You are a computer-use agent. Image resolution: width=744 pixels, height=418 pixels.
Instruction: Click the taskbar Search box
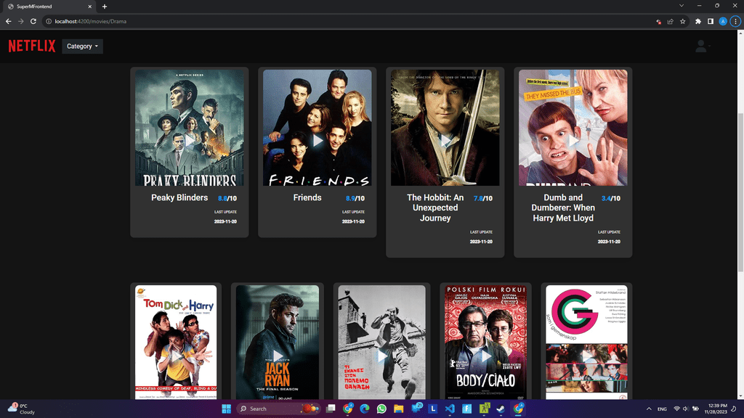[x=278, y=409]
